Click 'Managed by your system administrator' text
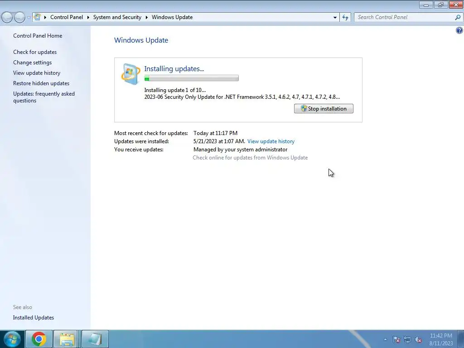 coord(240,150)
